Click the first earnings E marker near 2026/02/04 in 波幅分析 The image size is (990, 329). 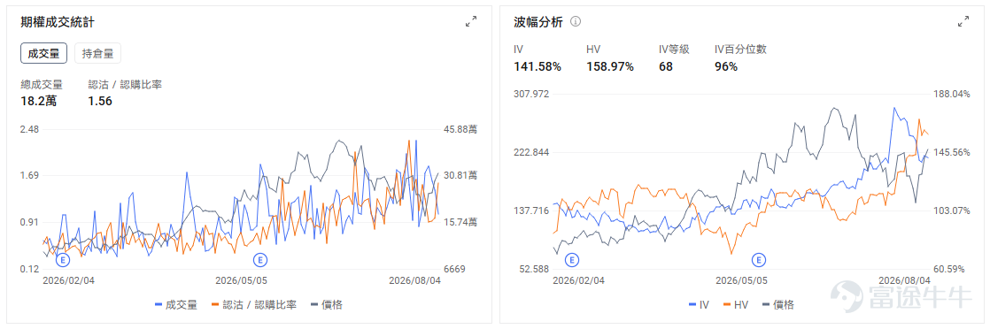point(572,260)
